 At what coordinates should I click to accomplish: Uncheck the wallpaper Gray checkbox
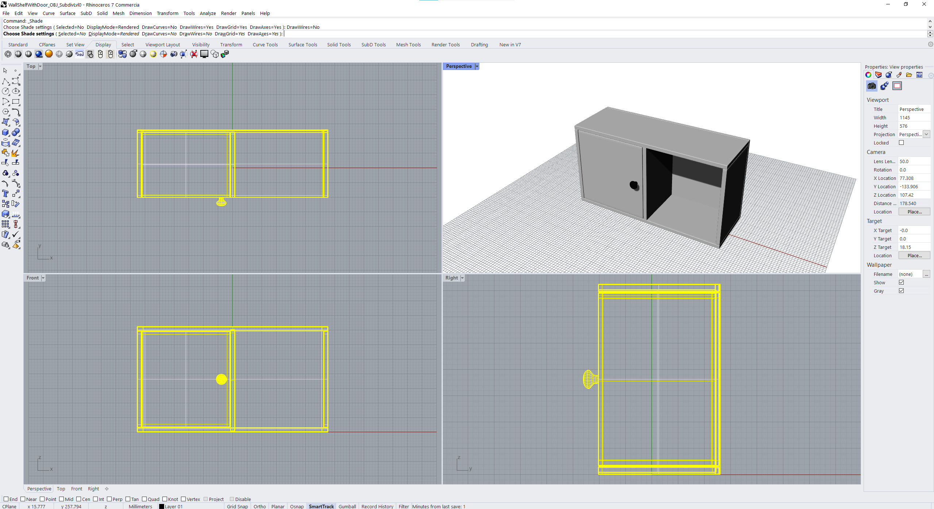point(902,291)
